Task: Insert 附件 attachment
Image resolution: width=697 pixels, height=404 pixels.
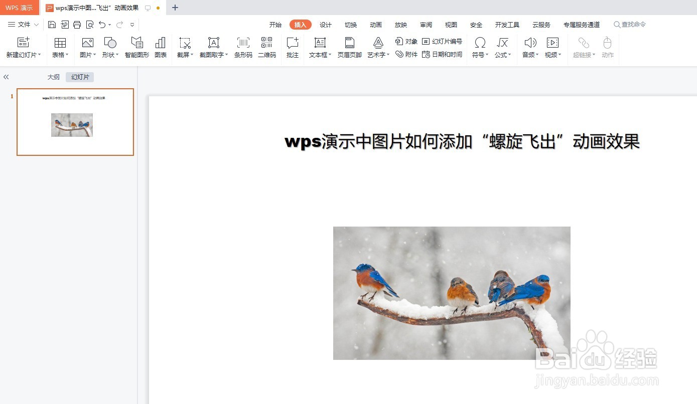Action: point(406,54)
